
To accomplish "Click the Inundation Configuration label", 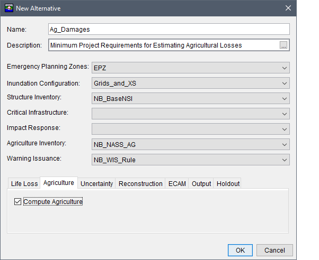I will [43, 83].
